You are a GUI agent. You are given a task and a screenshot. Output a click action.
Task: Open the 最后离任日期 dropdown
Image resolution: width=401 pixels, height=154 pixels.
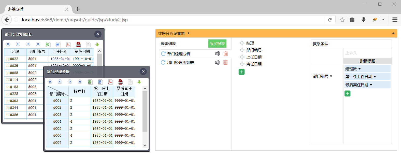coord(371,85)
